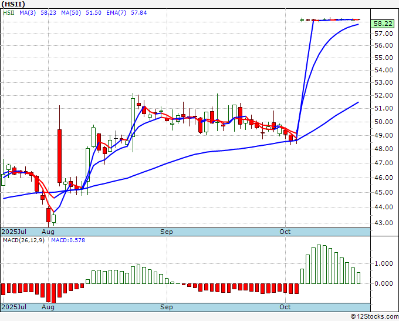Select the HSII legend label

pyautogui.click(x=8, y=13)
